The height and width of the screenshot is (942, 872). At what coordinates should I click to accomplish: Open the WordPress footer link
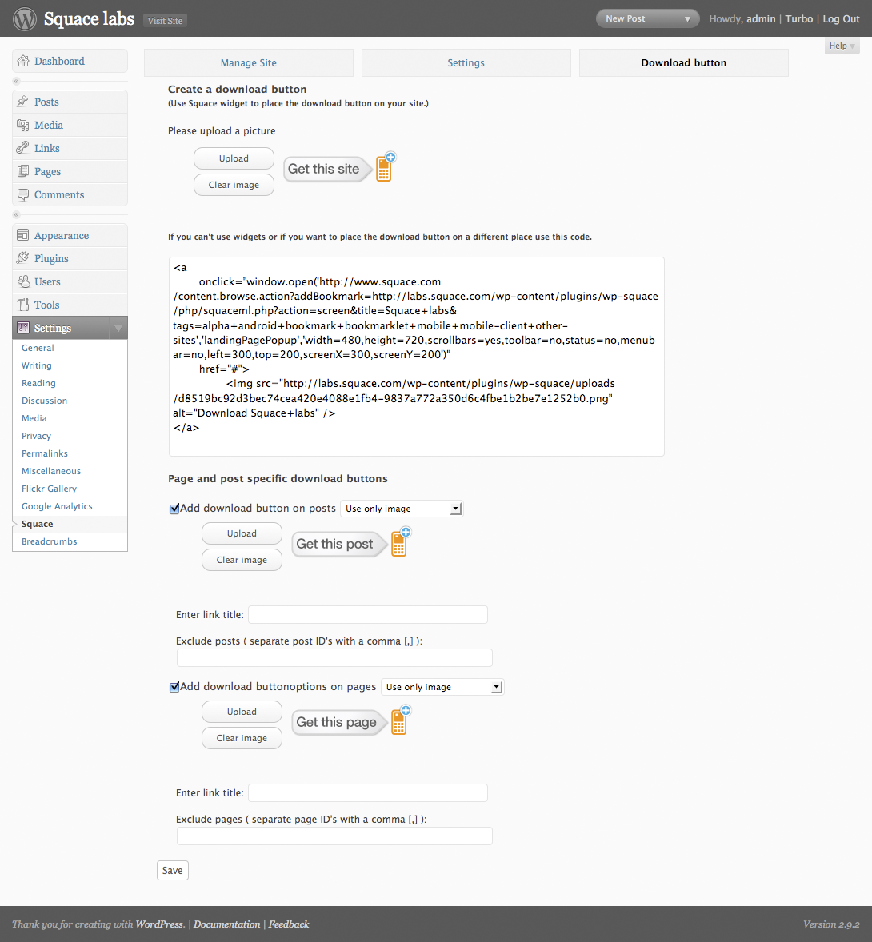point(159,924)
